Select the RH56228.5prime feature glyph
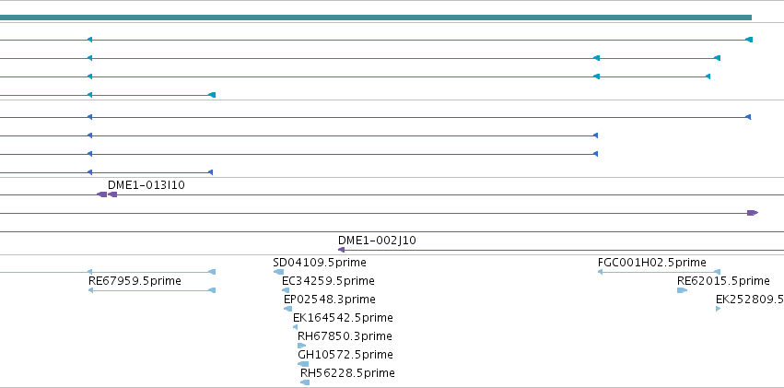784x388 pixels. tap(305, 382)
